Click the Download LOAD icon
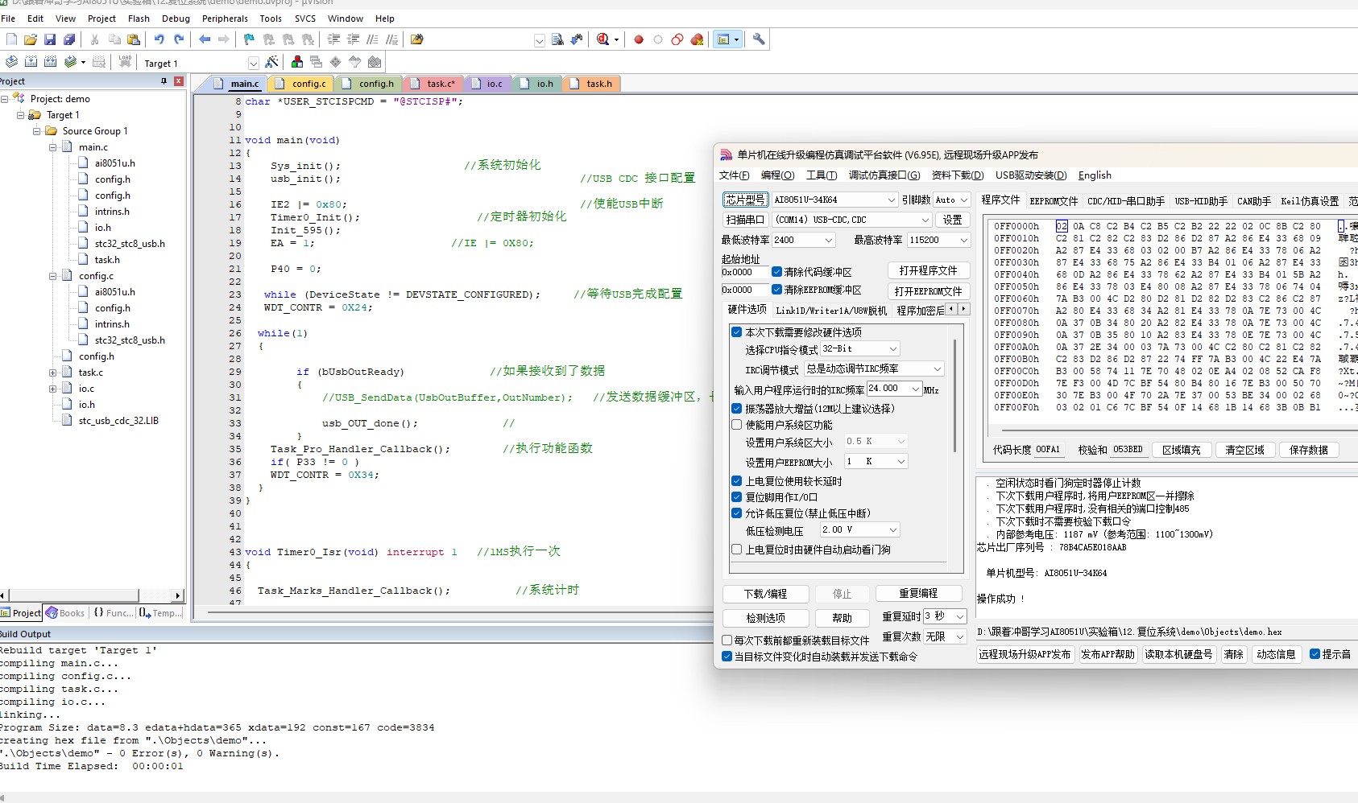 tap(125, 62)
